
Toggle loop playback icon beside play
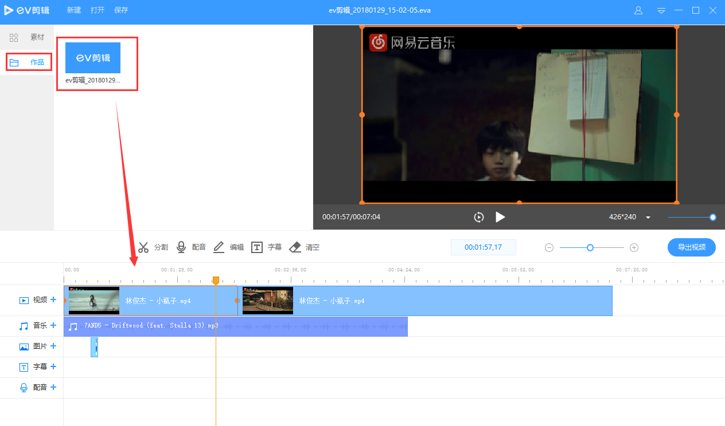(x=479, y=217)
